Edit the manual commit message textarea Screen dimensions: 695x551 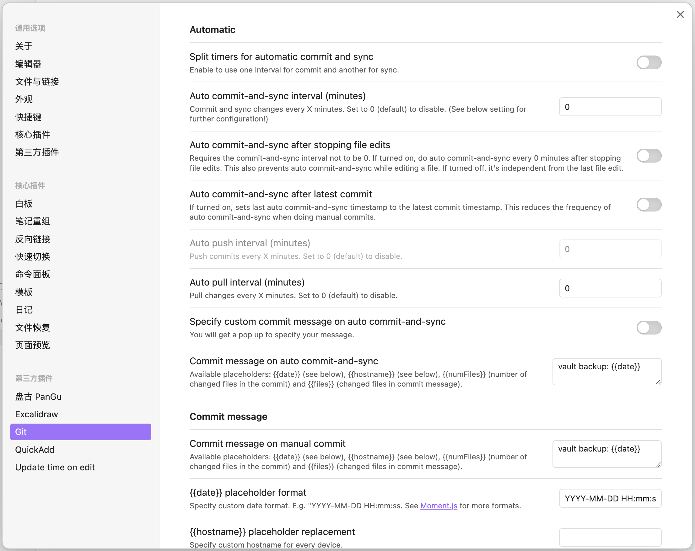[x=607, y=454]
